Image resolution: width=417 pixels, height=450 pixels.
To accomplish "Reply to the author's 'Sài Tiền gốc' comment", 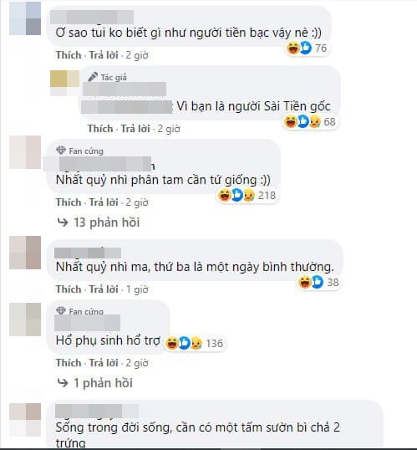I will pos(135,129).
